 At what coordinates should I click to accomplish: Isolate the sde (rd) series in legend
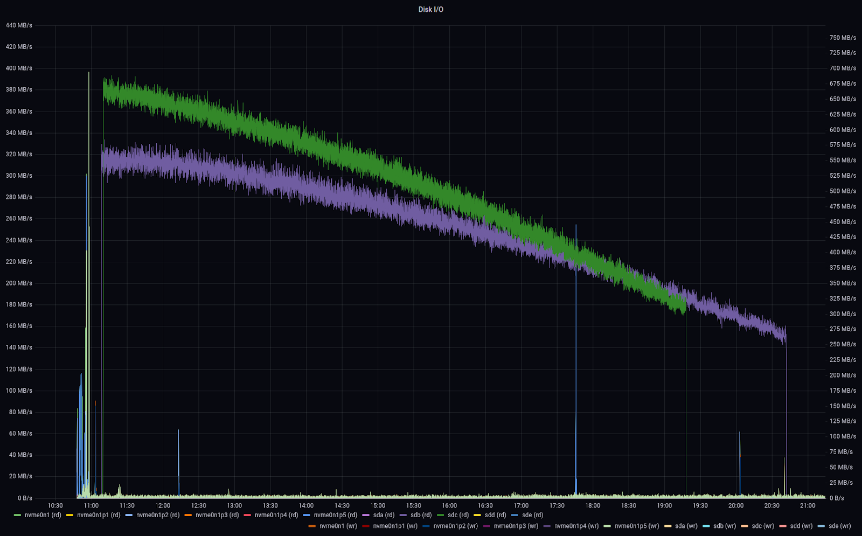(x=532, y=515)
